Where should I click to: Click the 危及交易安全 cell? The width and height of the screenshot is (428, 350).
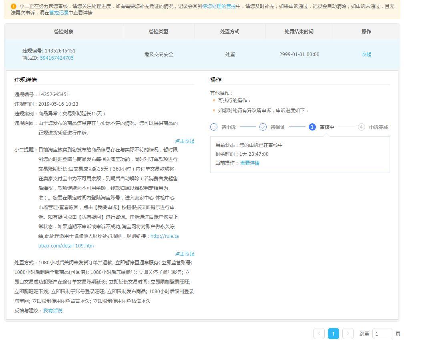click(159, 54)
